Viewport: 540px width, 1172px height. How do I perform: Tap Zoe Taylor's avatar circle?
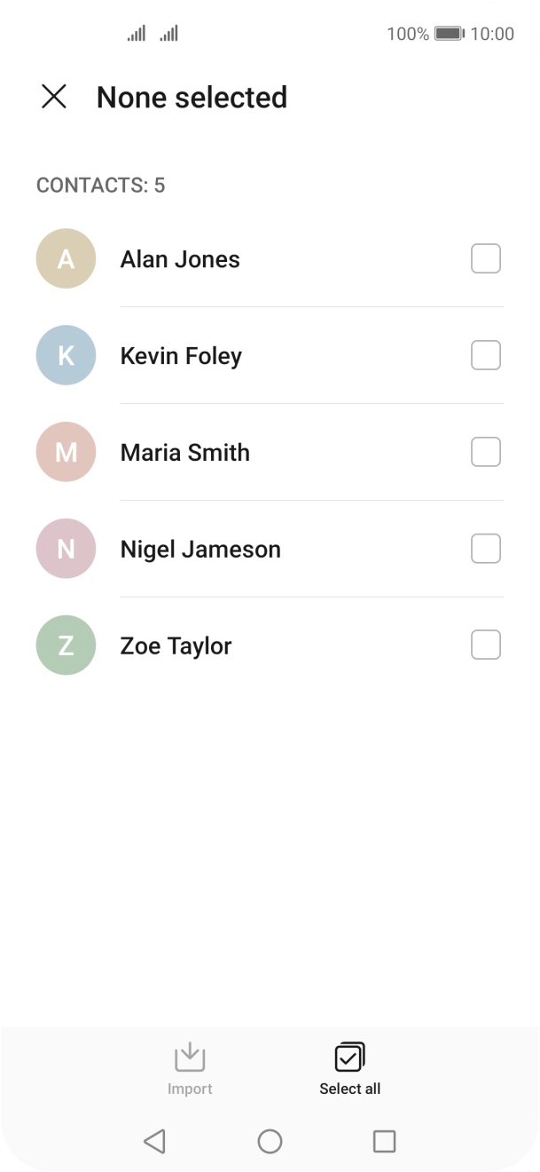65,645
